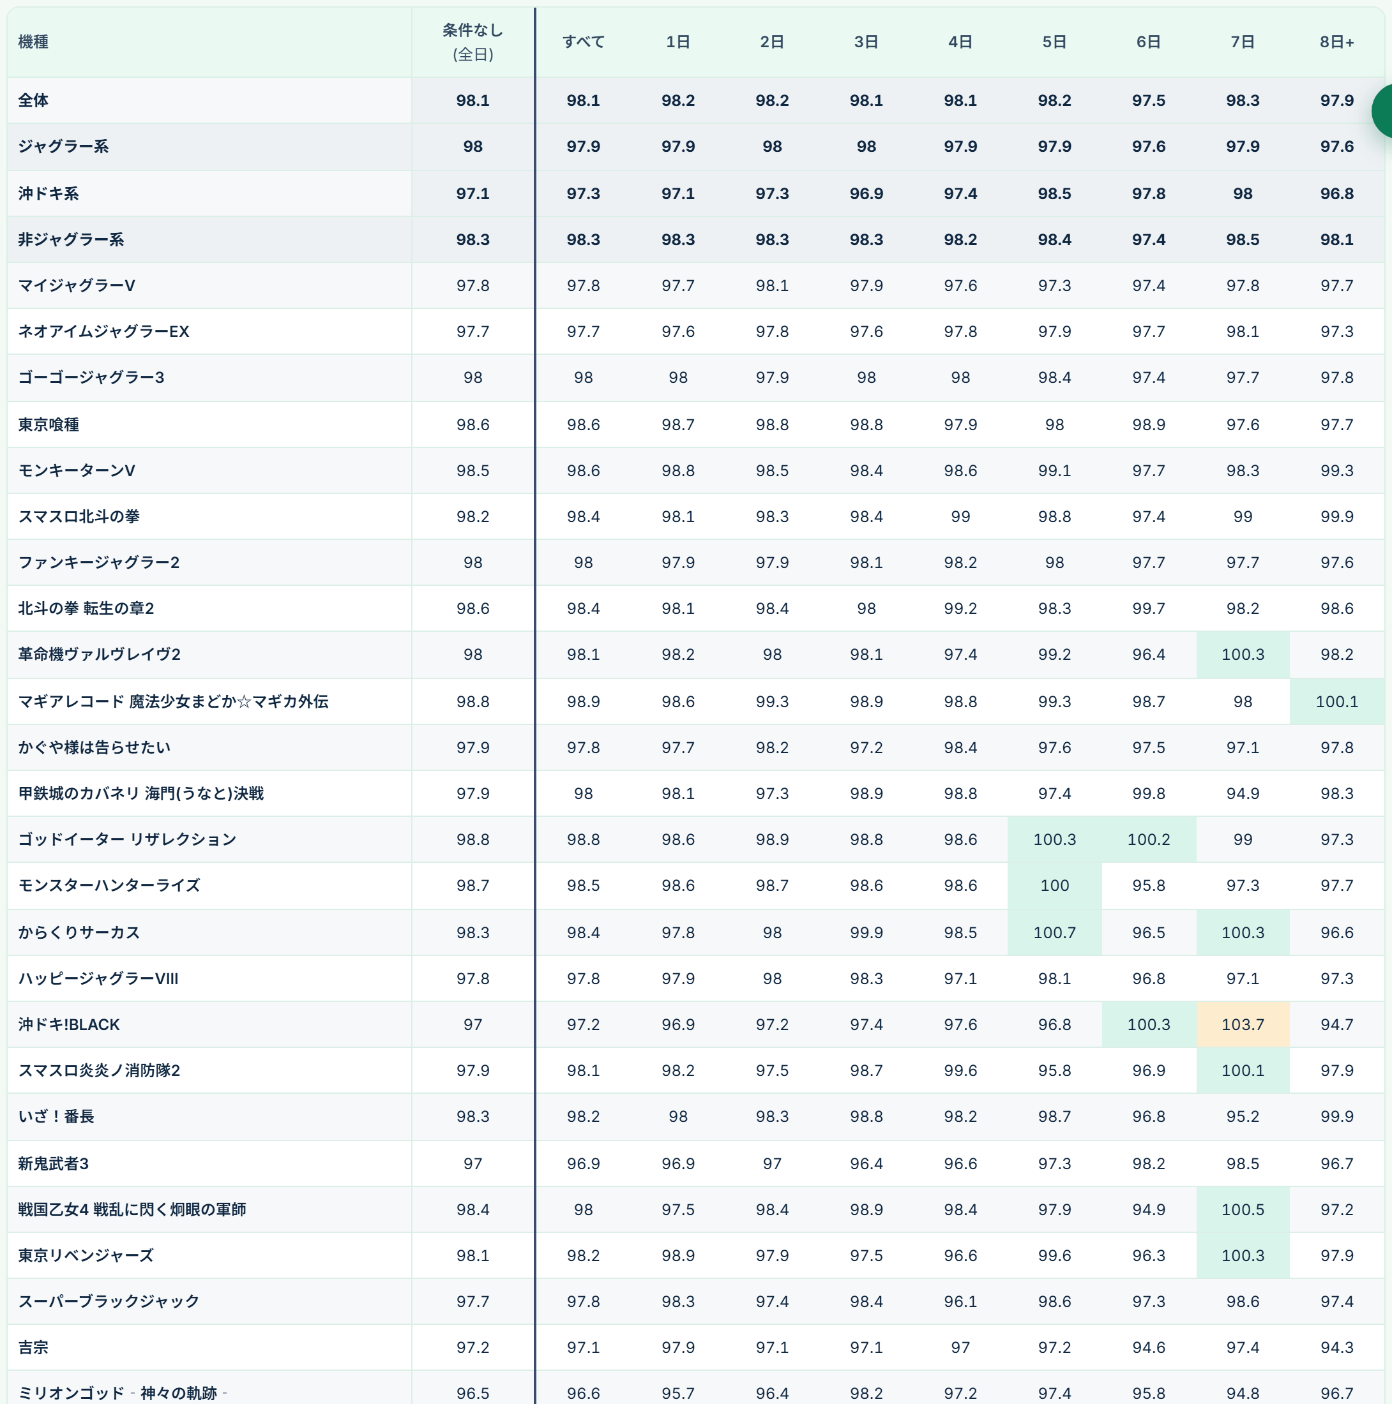Select the 100.7 cell in からくりサーカス row

click(x=1055, y=932)
